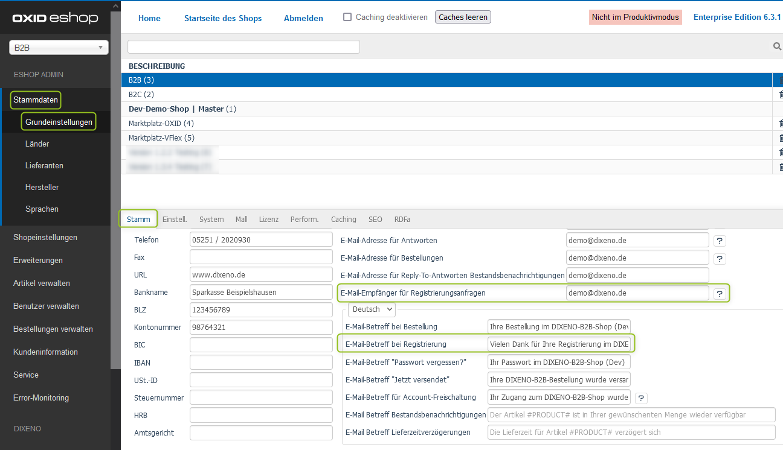Image resolution: width=783 pixels, height=450 pixels.
Task: Expand Shopeinstellungen in the sidebar
Action: (x=45, y=237)
